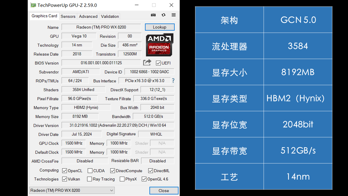
Task: Toggle the DirectML checkbox
Action: (x=151, y=171)
